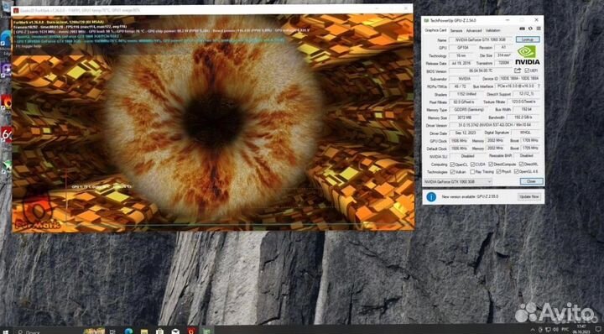Open the notification center tray icon

click(599, 330)
